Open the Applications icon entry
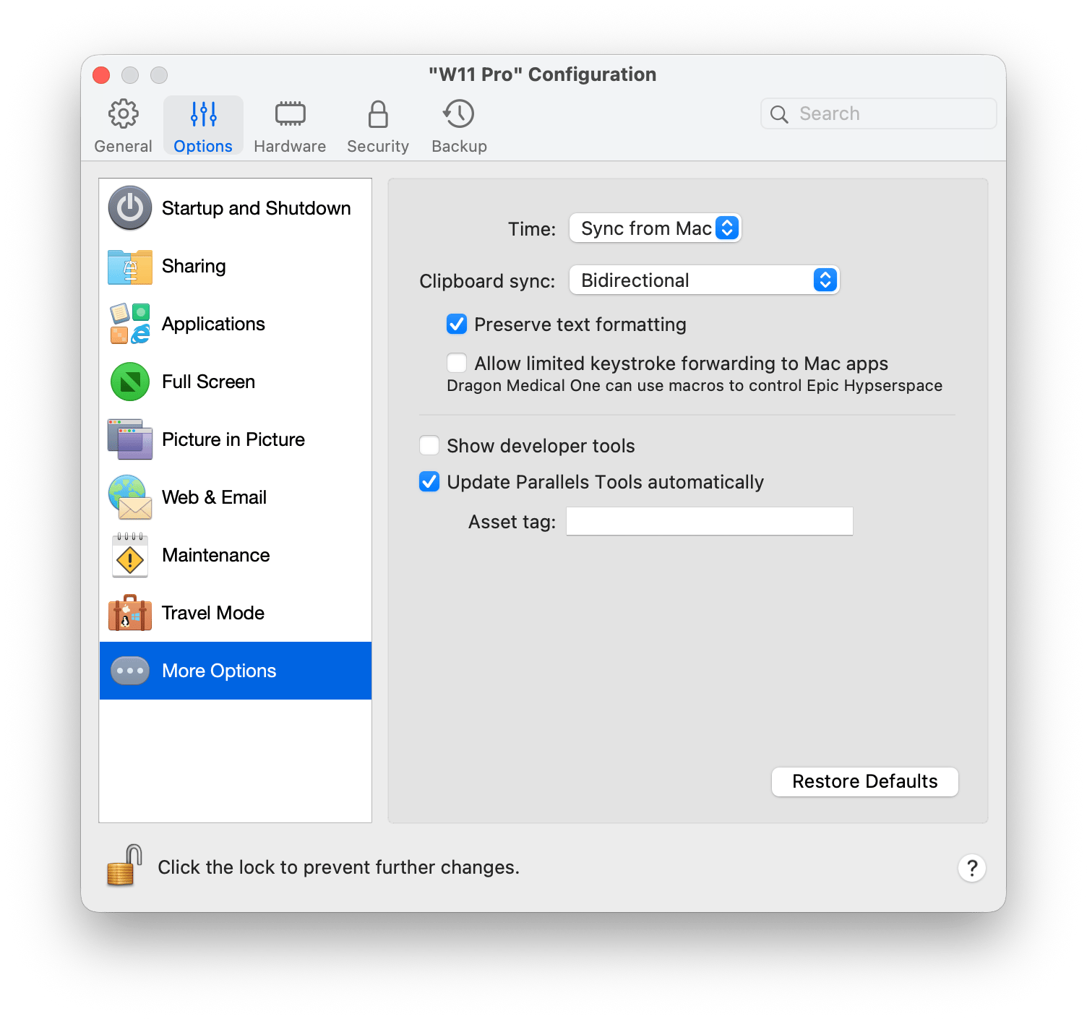1087x1019 pixels. pyautogui.click(x=130, y=324)
